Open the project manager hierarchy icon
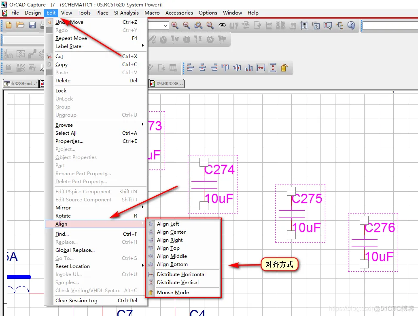 [x=339, y=25]
